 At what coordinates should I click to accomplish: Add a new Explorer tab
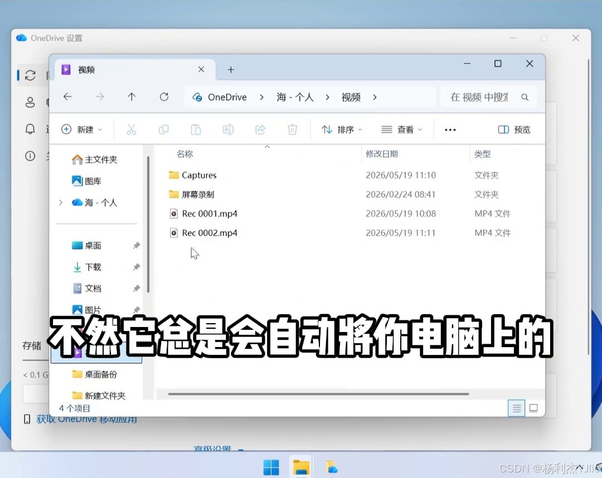231,70
